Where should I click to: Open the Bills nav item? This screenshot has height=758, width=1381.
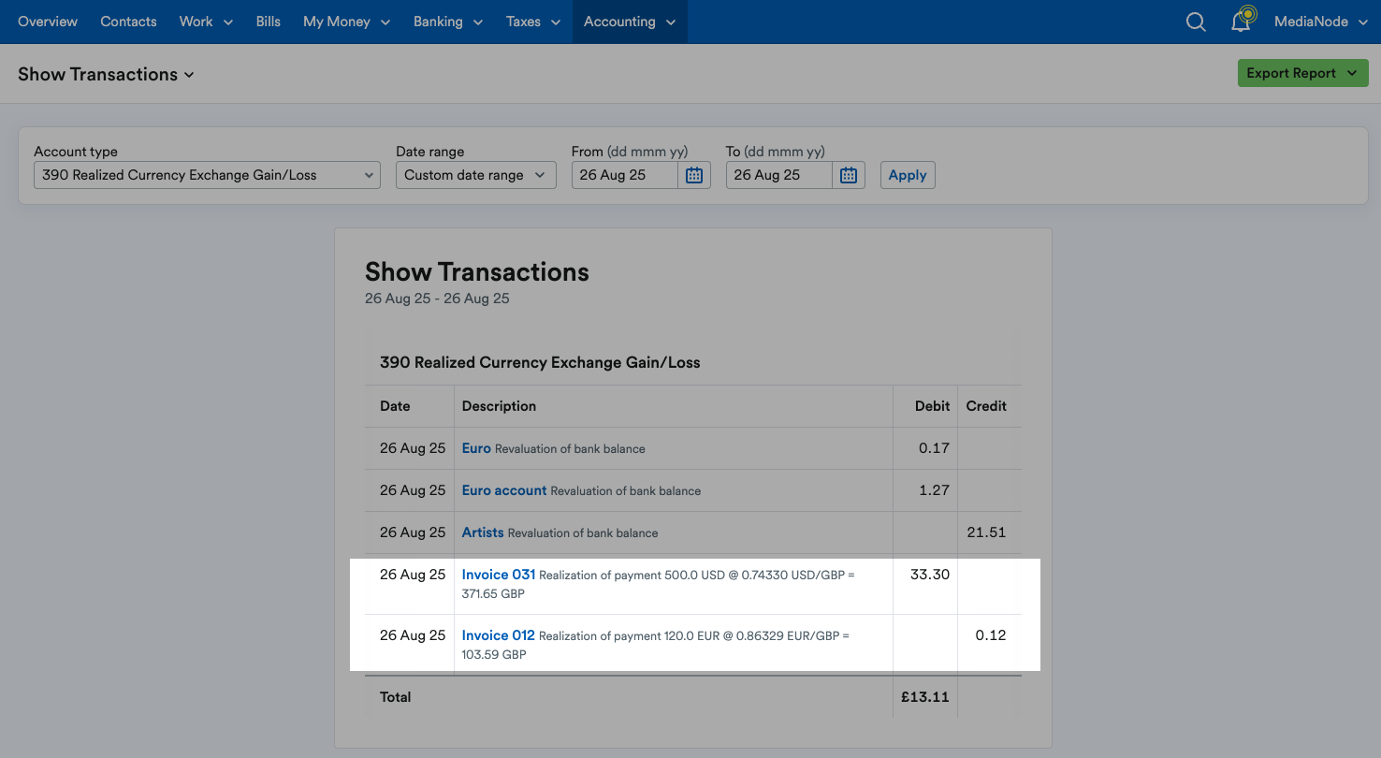pyautogui.click(x=269, y=22)
